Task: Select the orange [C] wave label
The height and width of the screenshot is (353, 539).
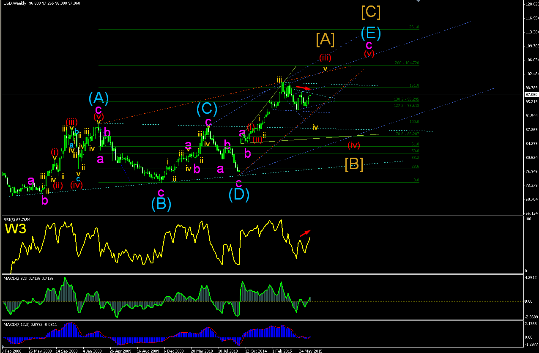Action: pos(371,12)
